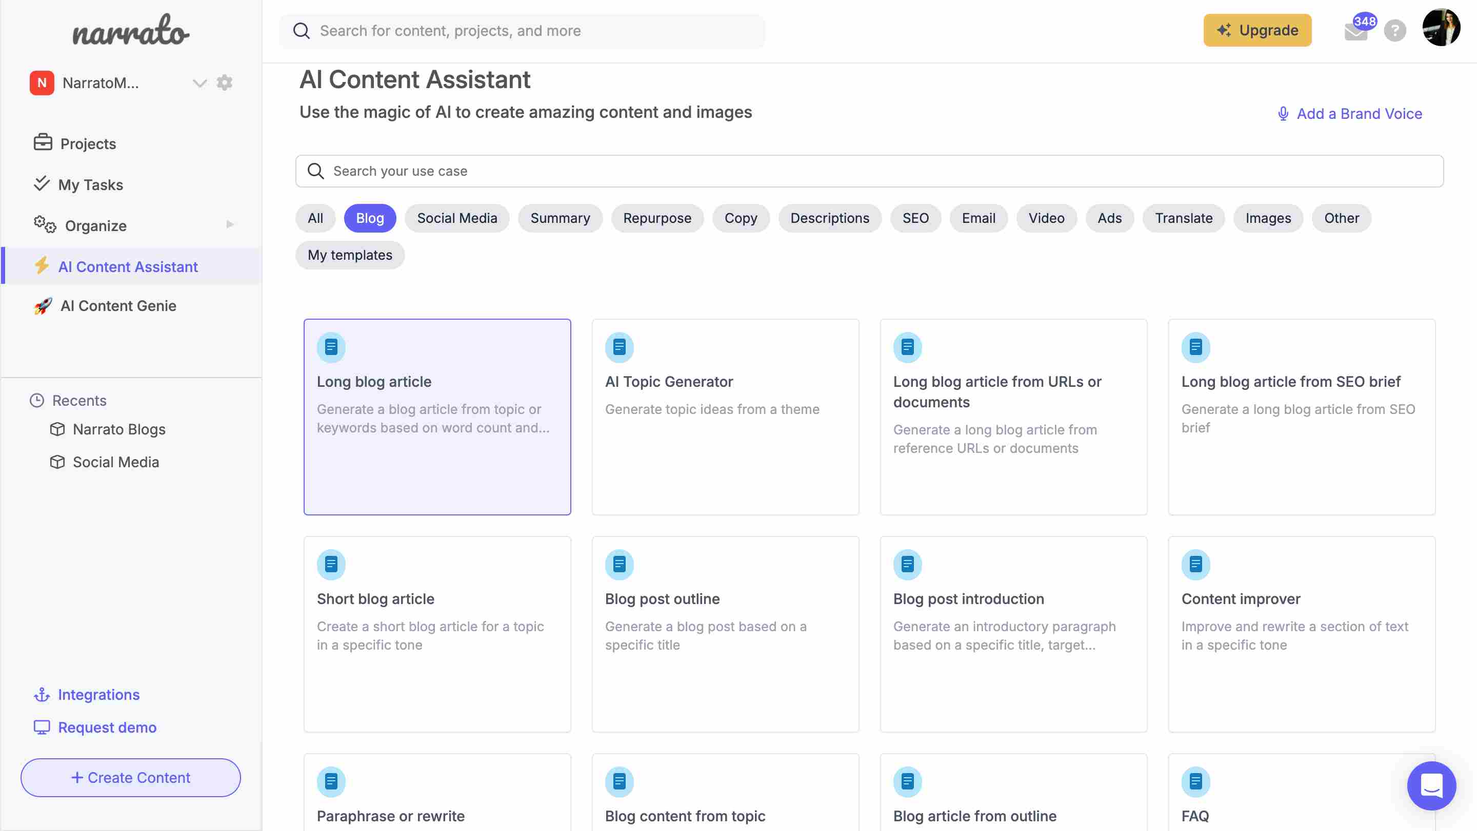Click Long blog article from URLs icon
This screenshot has width=1477, height=831.
click(908, 347)
